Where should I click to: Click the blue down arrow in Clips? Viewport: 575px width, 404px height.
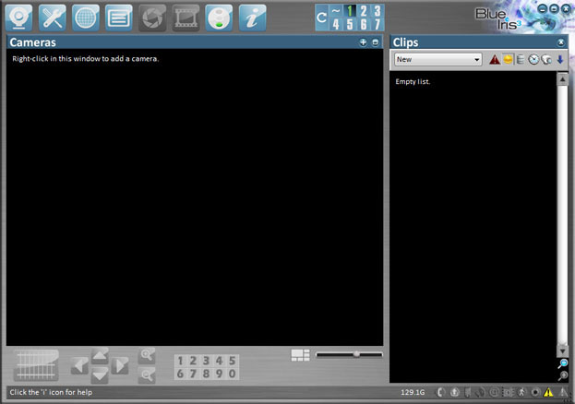click(560, 59)
